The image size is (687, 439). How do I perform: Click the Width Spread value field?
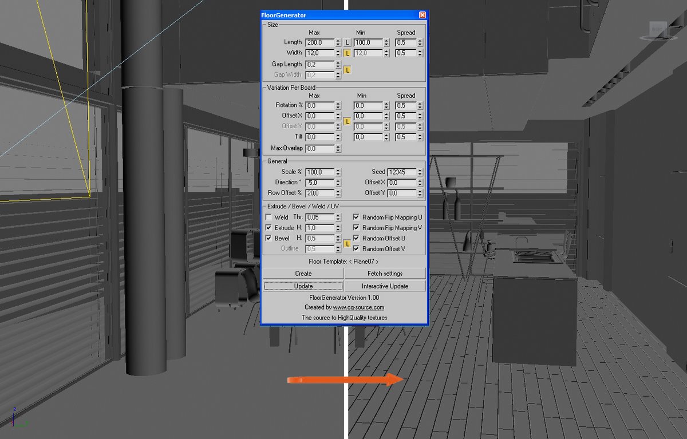click(x=406, y=53)
